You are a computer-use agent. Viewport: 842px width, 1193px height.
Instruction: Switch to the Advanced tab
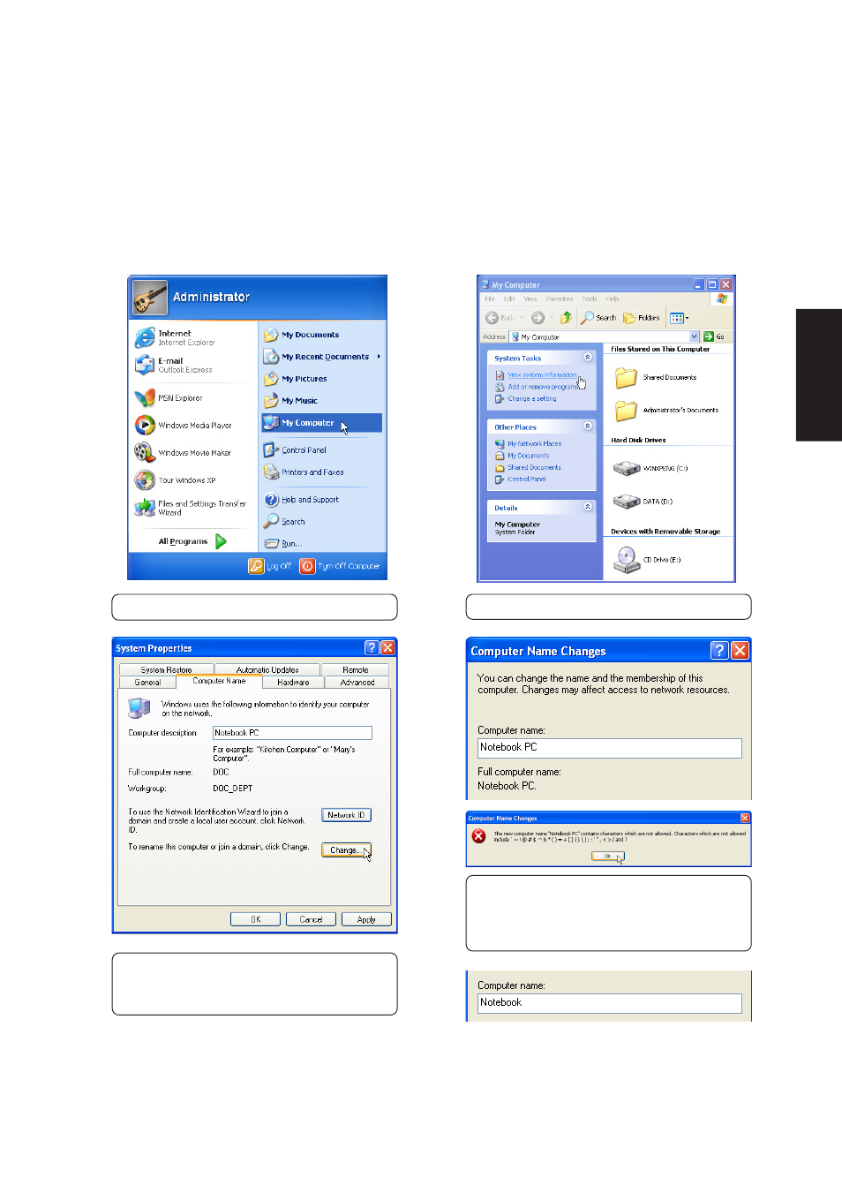click(357, 682)
